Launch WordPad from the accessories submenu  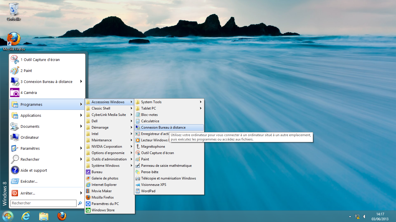[x=148, y=191]
